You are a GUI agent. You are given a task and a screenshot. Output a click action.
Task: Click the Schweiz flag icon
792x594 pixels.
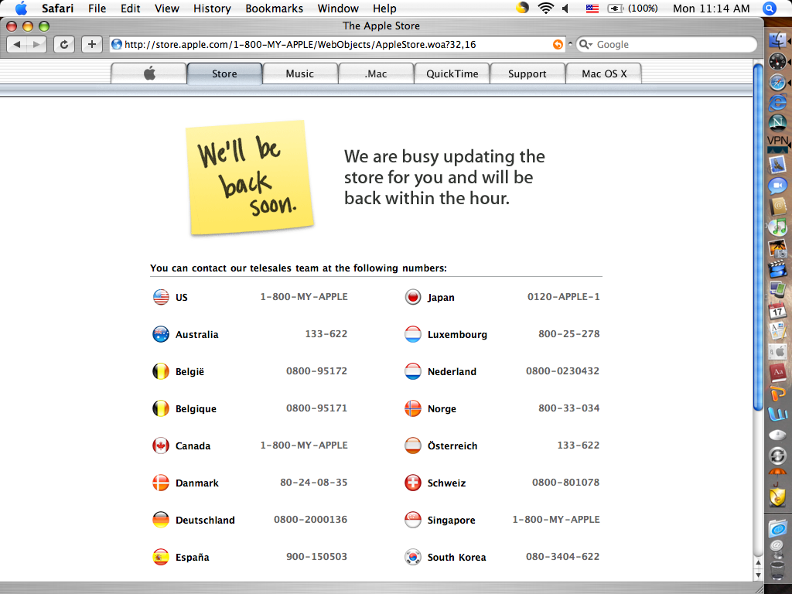(413, 483)
